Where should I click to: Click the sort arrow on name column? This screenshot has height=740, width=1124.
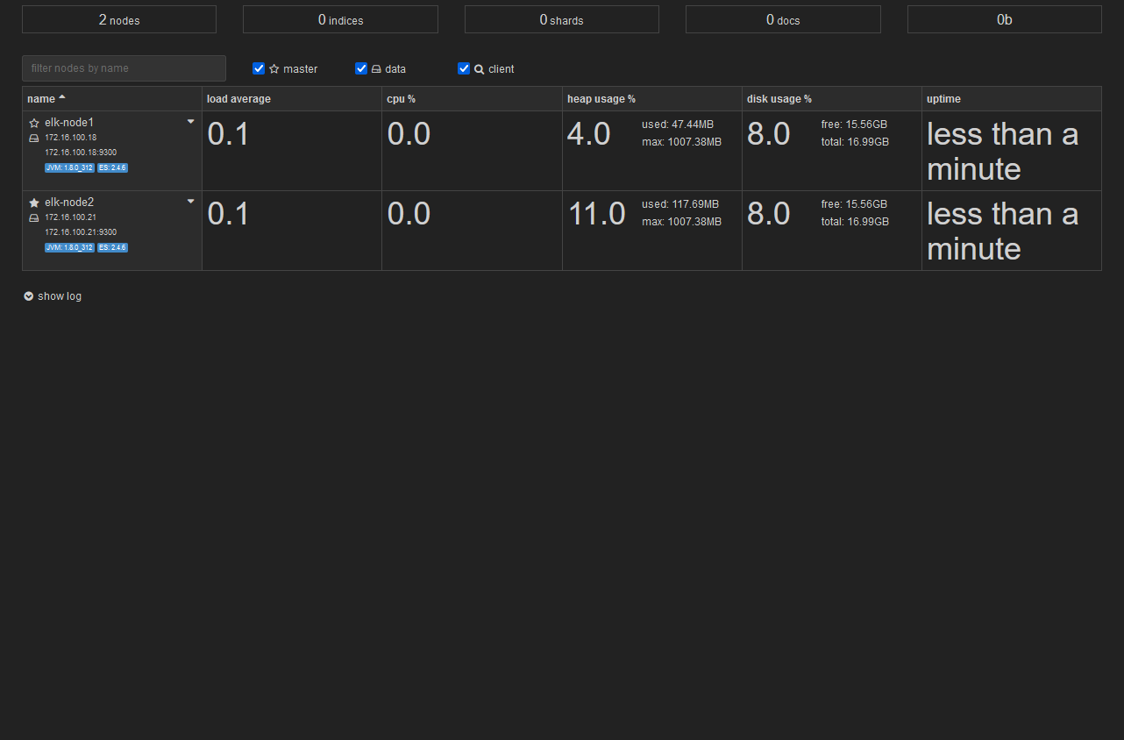tap(62, 98)
